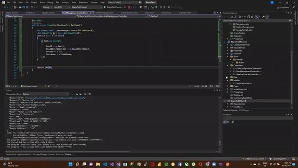Click Facebook icon on taskbar

point(180,164)
